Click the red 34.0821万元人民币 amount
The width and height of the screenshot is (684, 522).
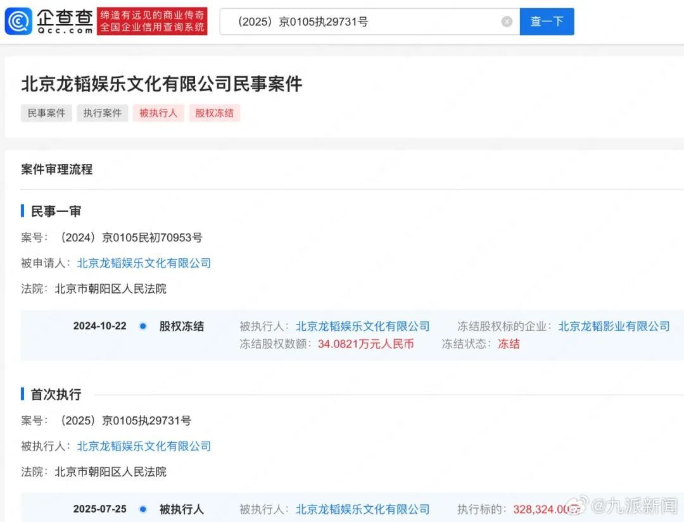click(x=365, y=344)
